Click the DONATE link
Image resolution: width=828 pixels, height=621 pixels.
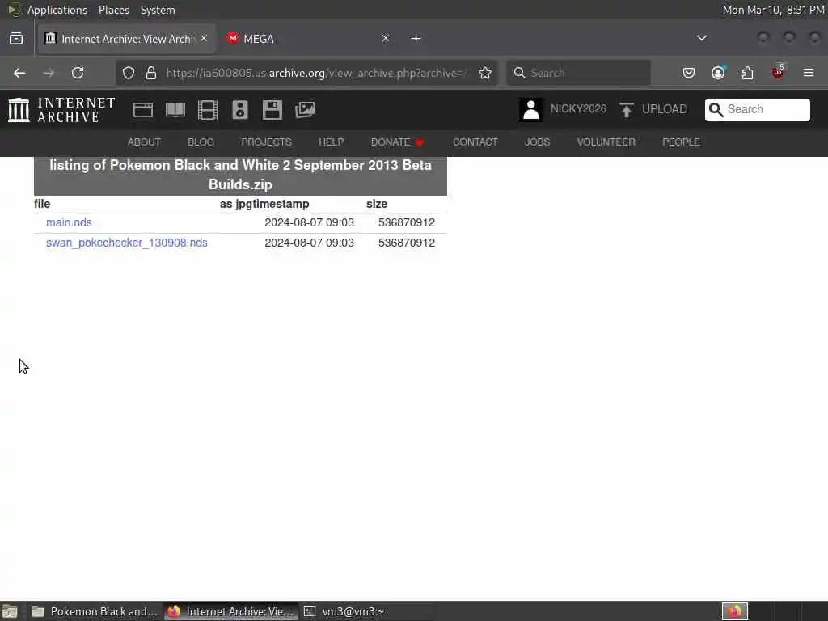click(x=398, y=142)
